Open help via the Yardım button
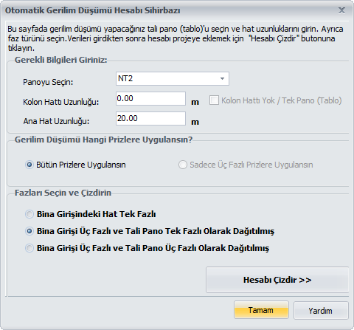This screenshot has width=354, height=330. click(321, 311)
